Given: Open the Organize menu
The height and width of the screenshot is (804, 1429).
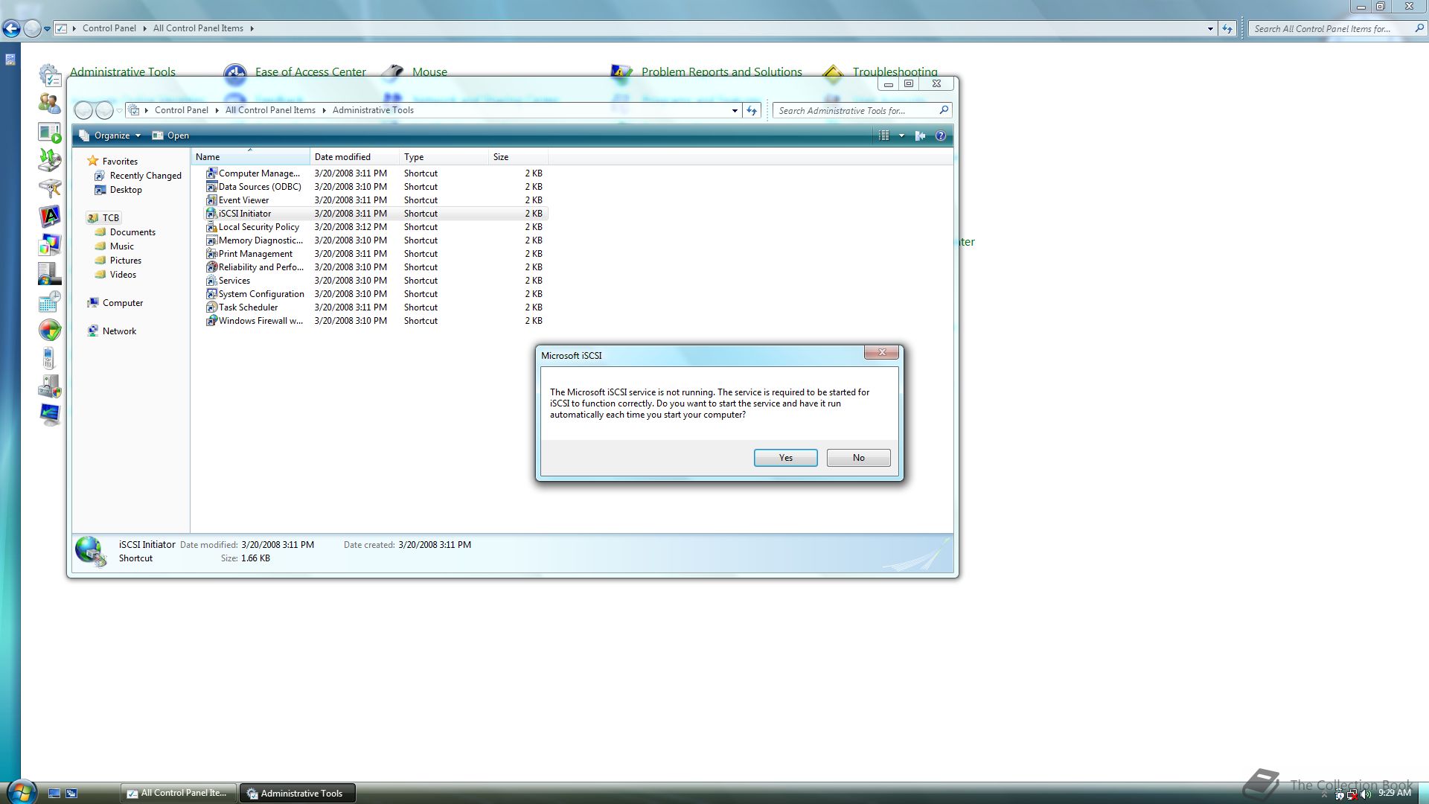Looking at the screenshot, I should click(x=110, y=135).
